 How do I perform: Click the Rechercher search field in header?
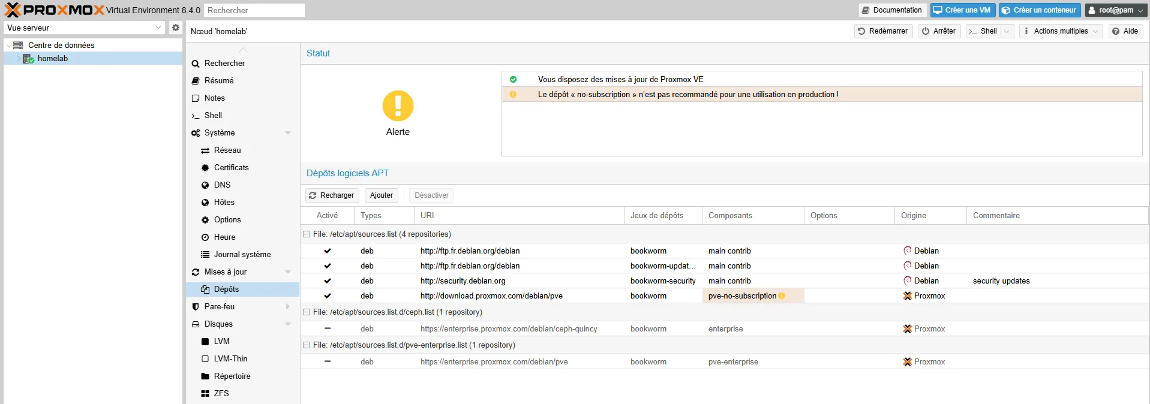click(254, 10)
